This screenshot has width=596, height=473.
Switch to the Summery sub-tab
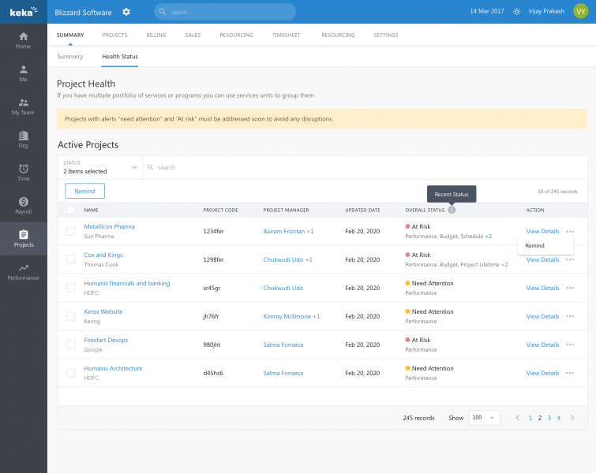pos(70,57)
